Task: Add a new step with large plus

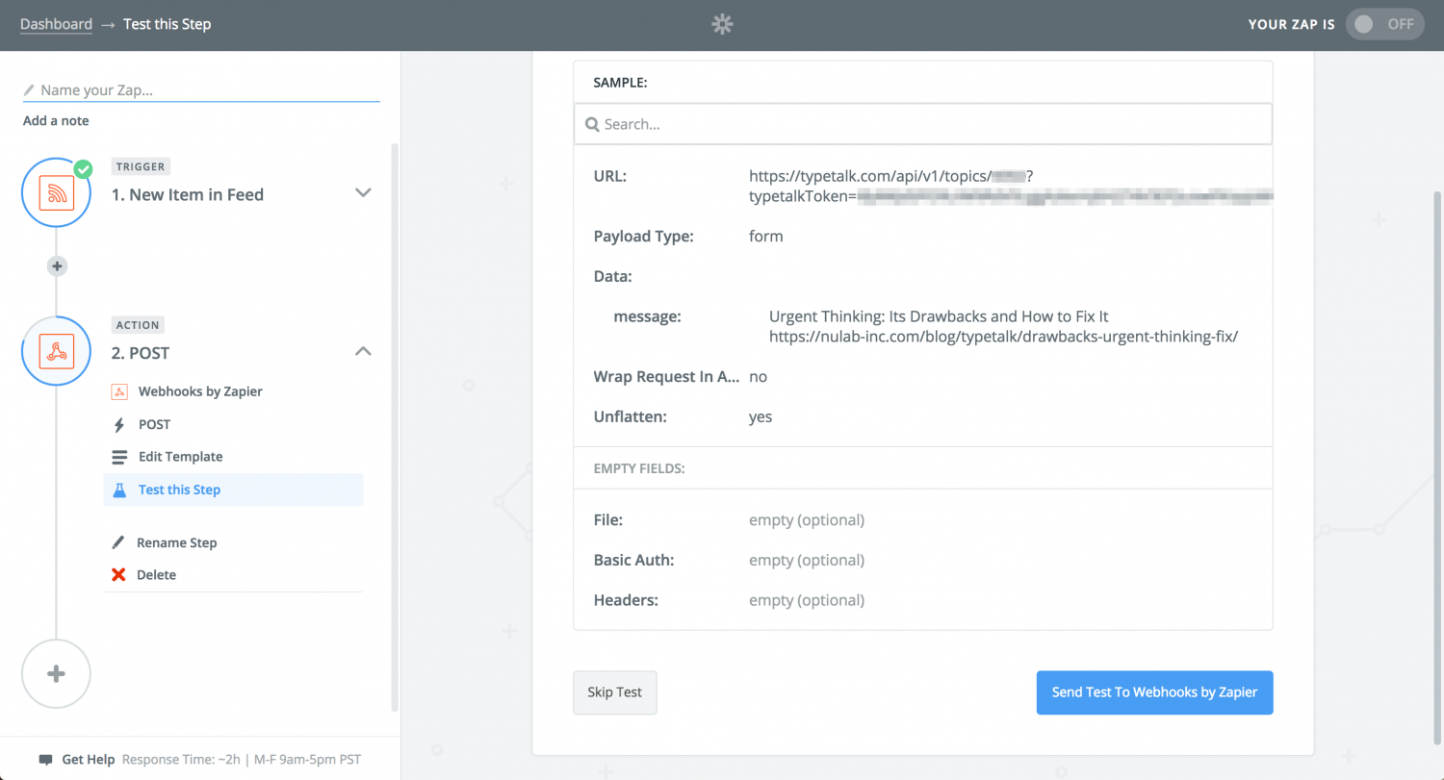Action: coord(56,674)
